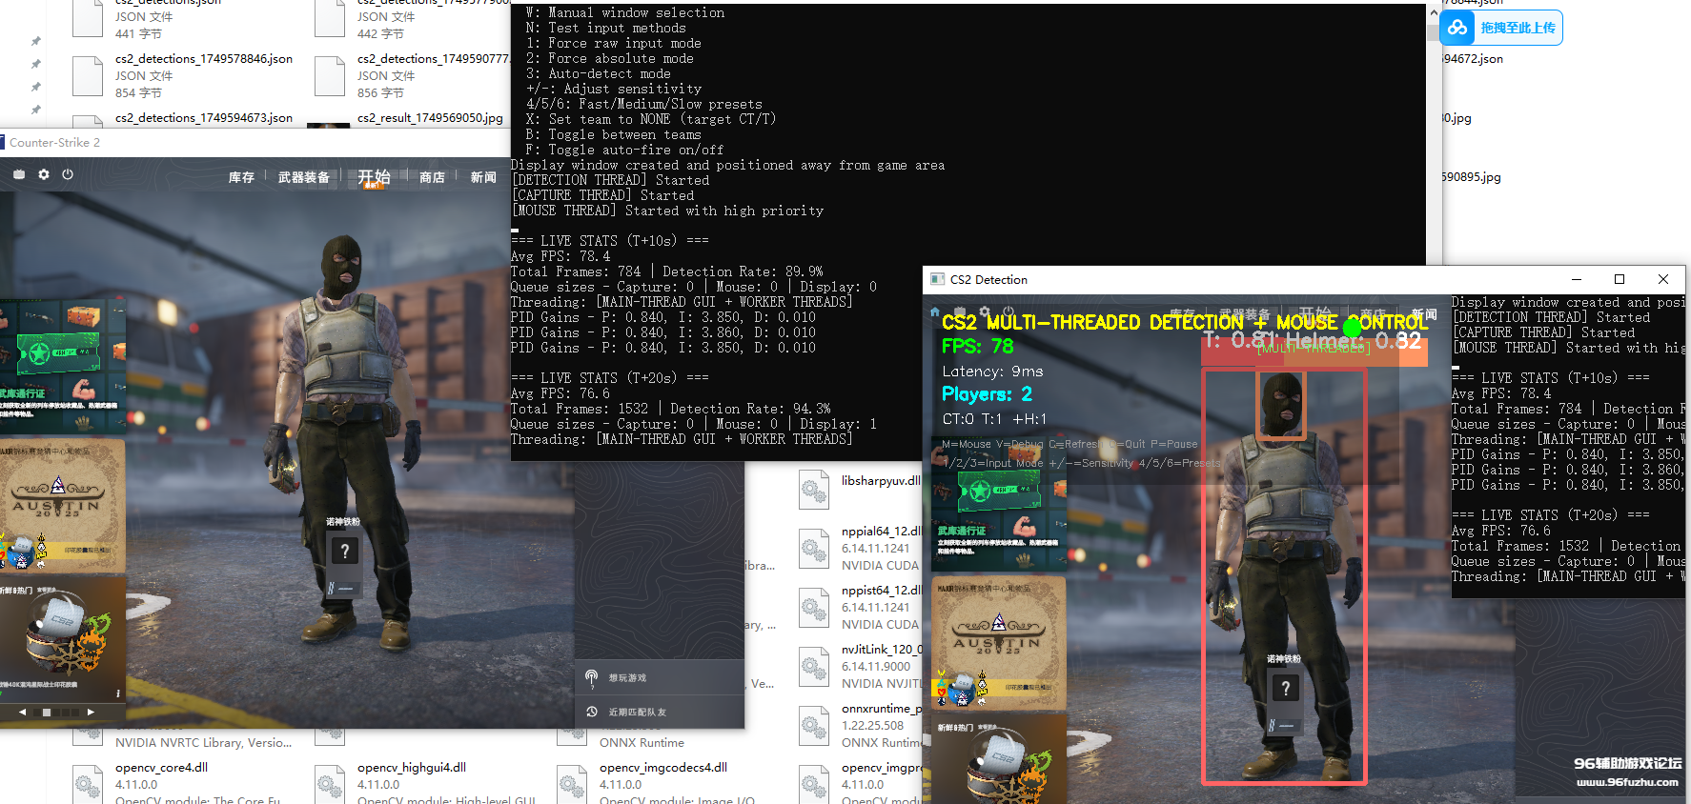Click the TV watch icon in CS2
The width and height of the screenshot is (1691, 804).
[x=19, y=174]
